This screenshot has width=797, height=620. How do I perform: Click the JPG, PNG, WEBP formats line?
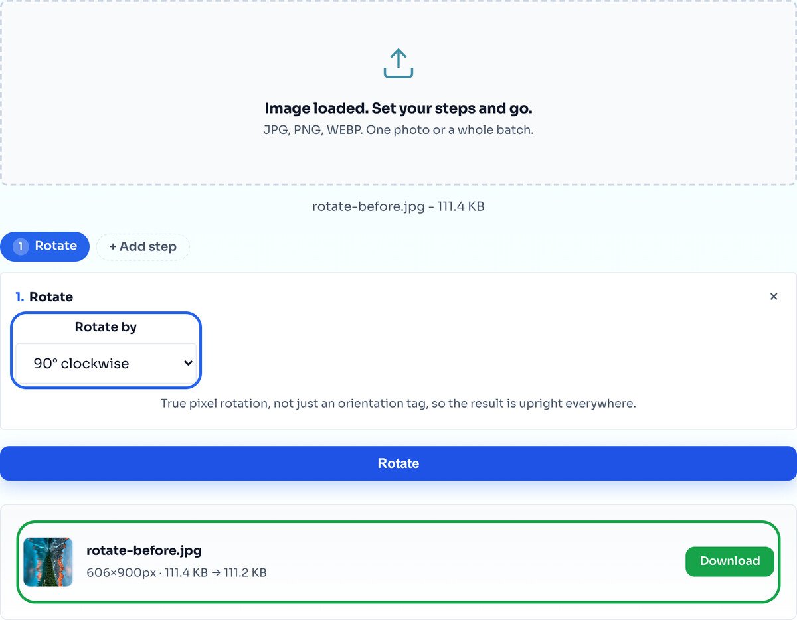coord(398,130)
